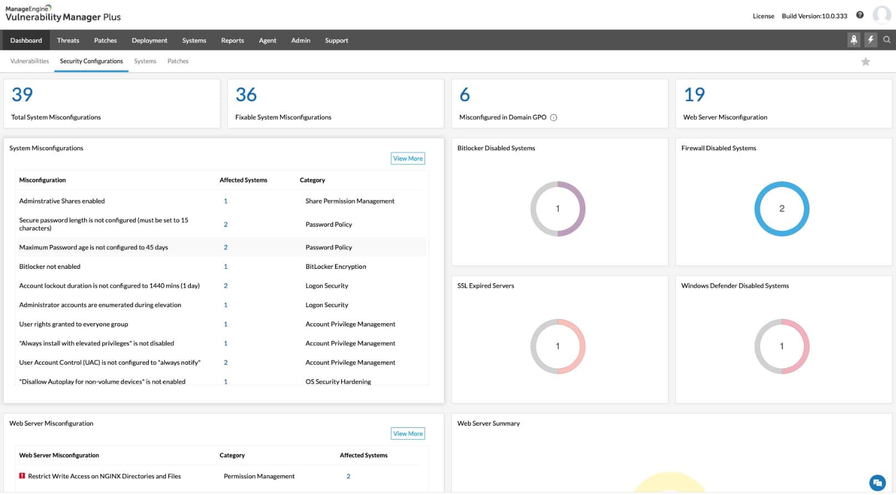Open the Systems menu in the navbar

[194, 40]
